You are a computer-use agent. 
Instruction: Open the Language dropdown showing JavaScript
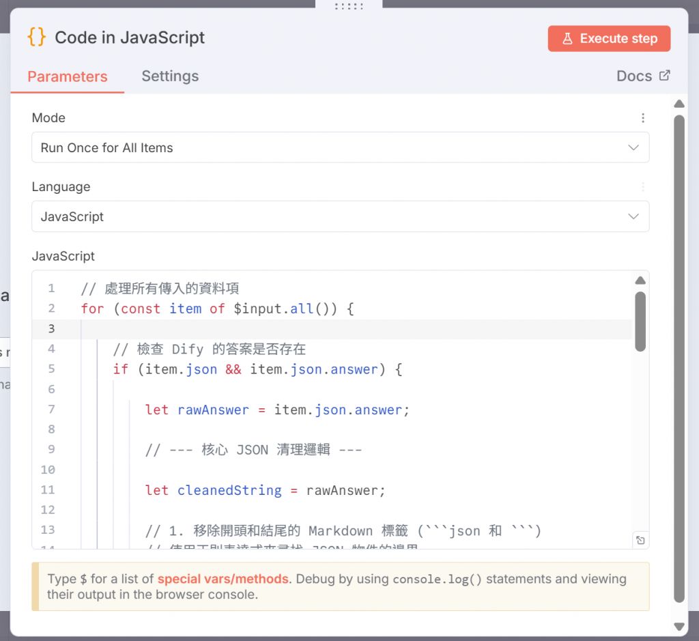[340, 216]
